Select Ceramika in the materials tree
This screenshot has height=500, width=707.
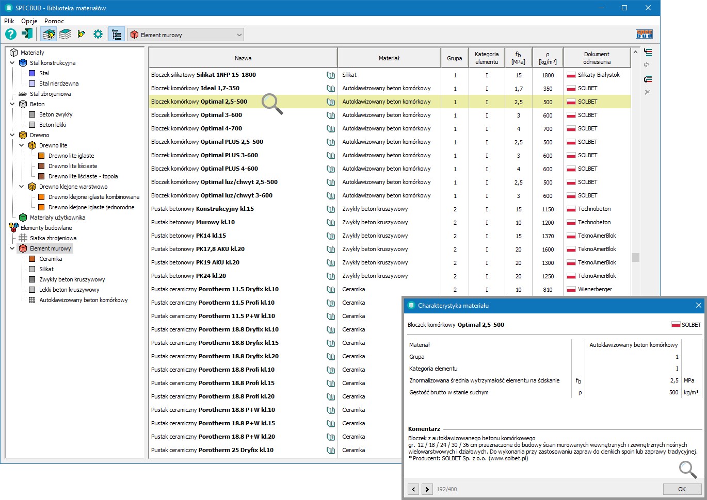click(51, 259)
